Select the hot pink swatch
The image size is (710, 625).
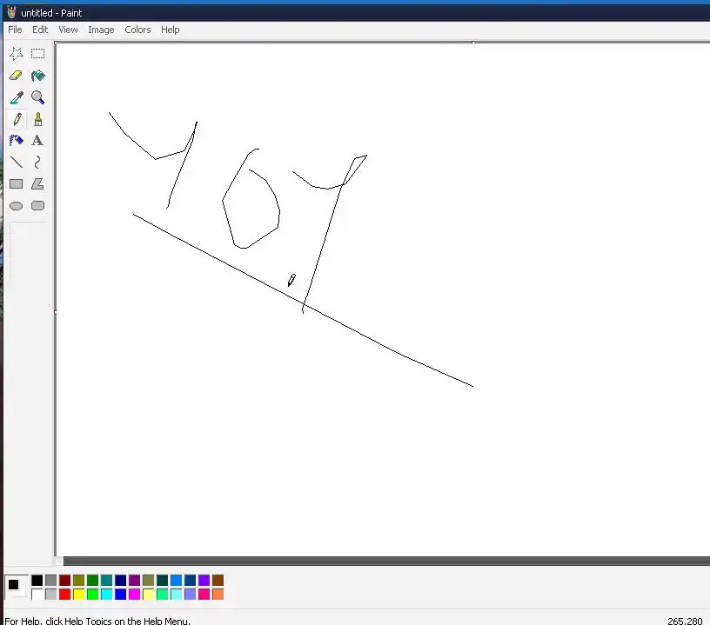(x=204, y=594)
